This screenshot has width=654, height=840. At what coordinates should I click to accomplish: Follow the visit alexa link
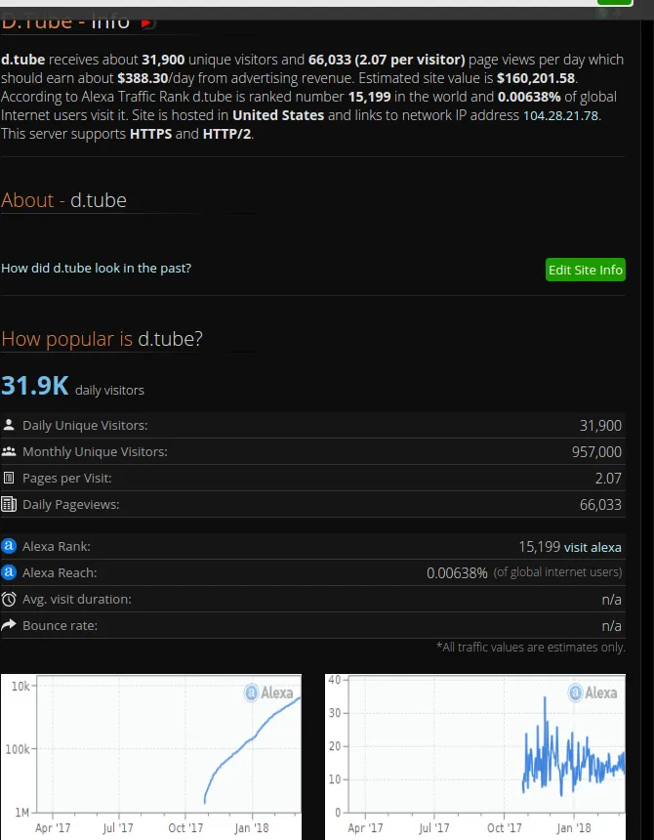click(593, 547)
